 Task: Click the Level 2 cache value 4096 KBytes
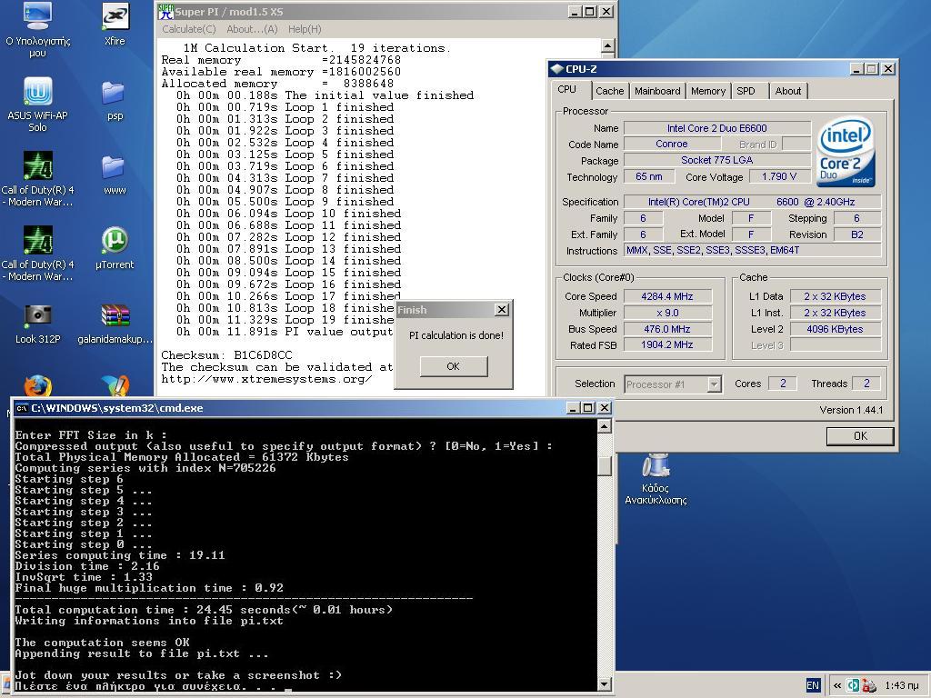coord(835,329)
